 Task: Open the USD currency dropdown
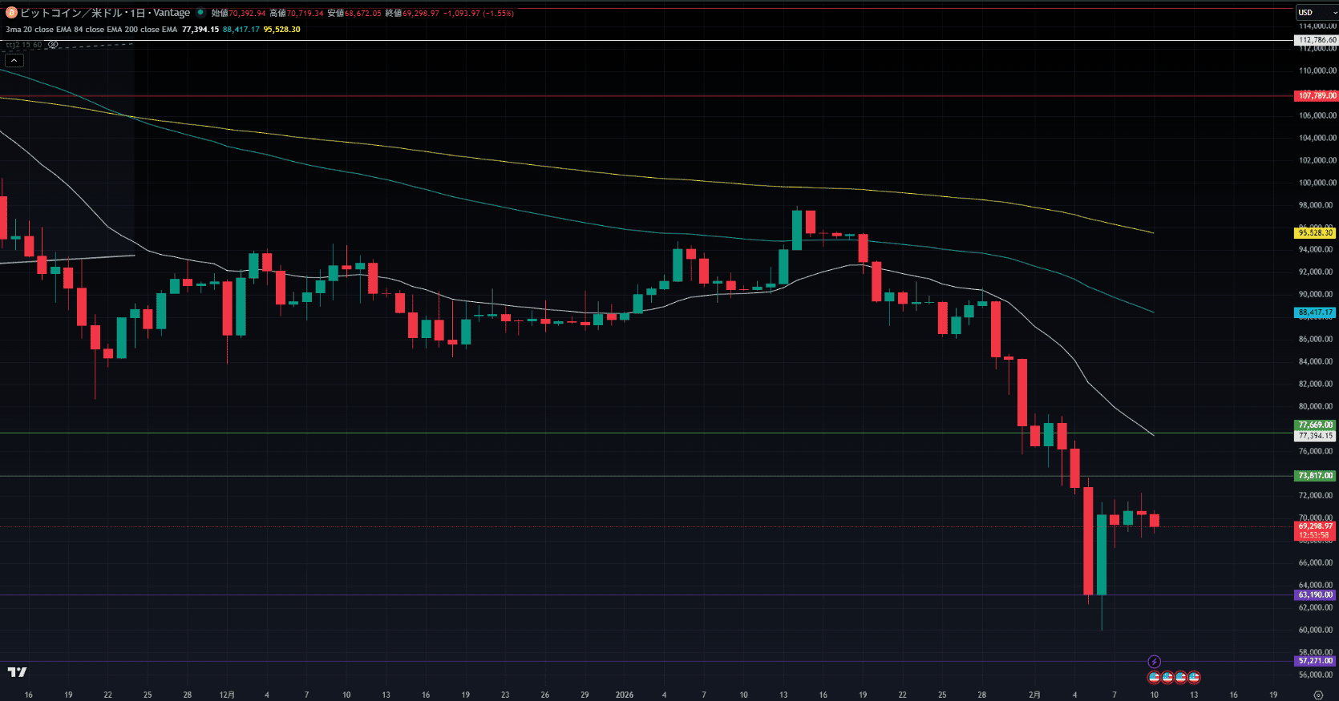[1317, 13]
